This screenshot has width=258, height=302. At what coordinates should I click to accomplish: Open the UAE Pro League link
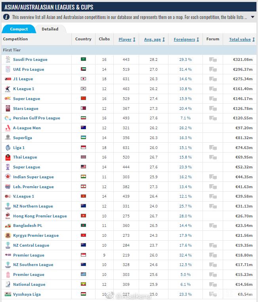29,69
